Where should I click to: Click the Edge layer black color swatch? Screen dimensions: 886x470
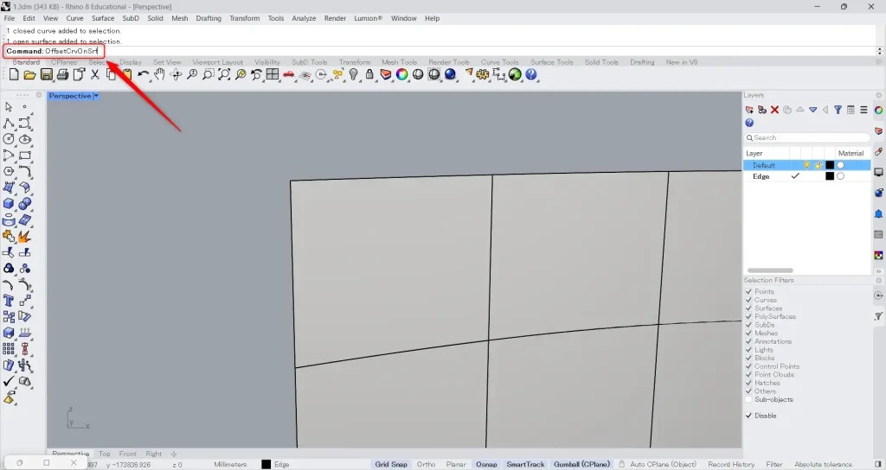point(830,176)
